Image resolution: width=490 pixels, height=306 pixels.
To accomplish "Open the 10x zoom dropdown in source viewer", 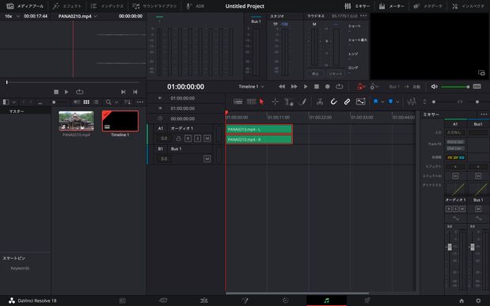I will point(12,17).
